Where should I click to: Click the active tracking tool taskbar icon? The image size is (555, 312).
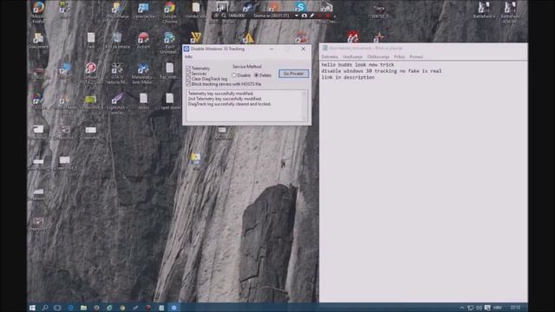pyautogui.click(x=173, y=308)
